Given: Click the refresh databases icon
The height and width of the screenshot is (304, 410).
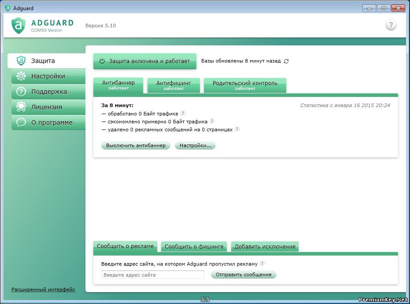Looking at the screenshot, I should [x=286, y=61].
